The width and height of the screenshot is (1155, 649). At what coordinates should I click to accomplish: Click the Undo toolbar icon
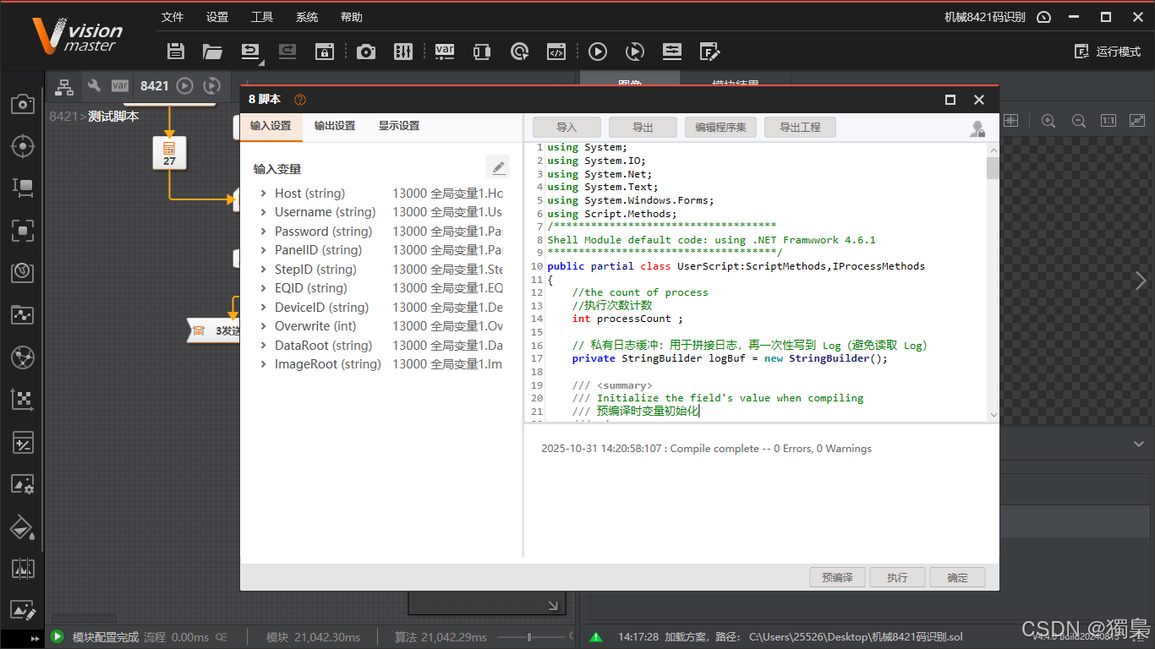tap(251, 52)
